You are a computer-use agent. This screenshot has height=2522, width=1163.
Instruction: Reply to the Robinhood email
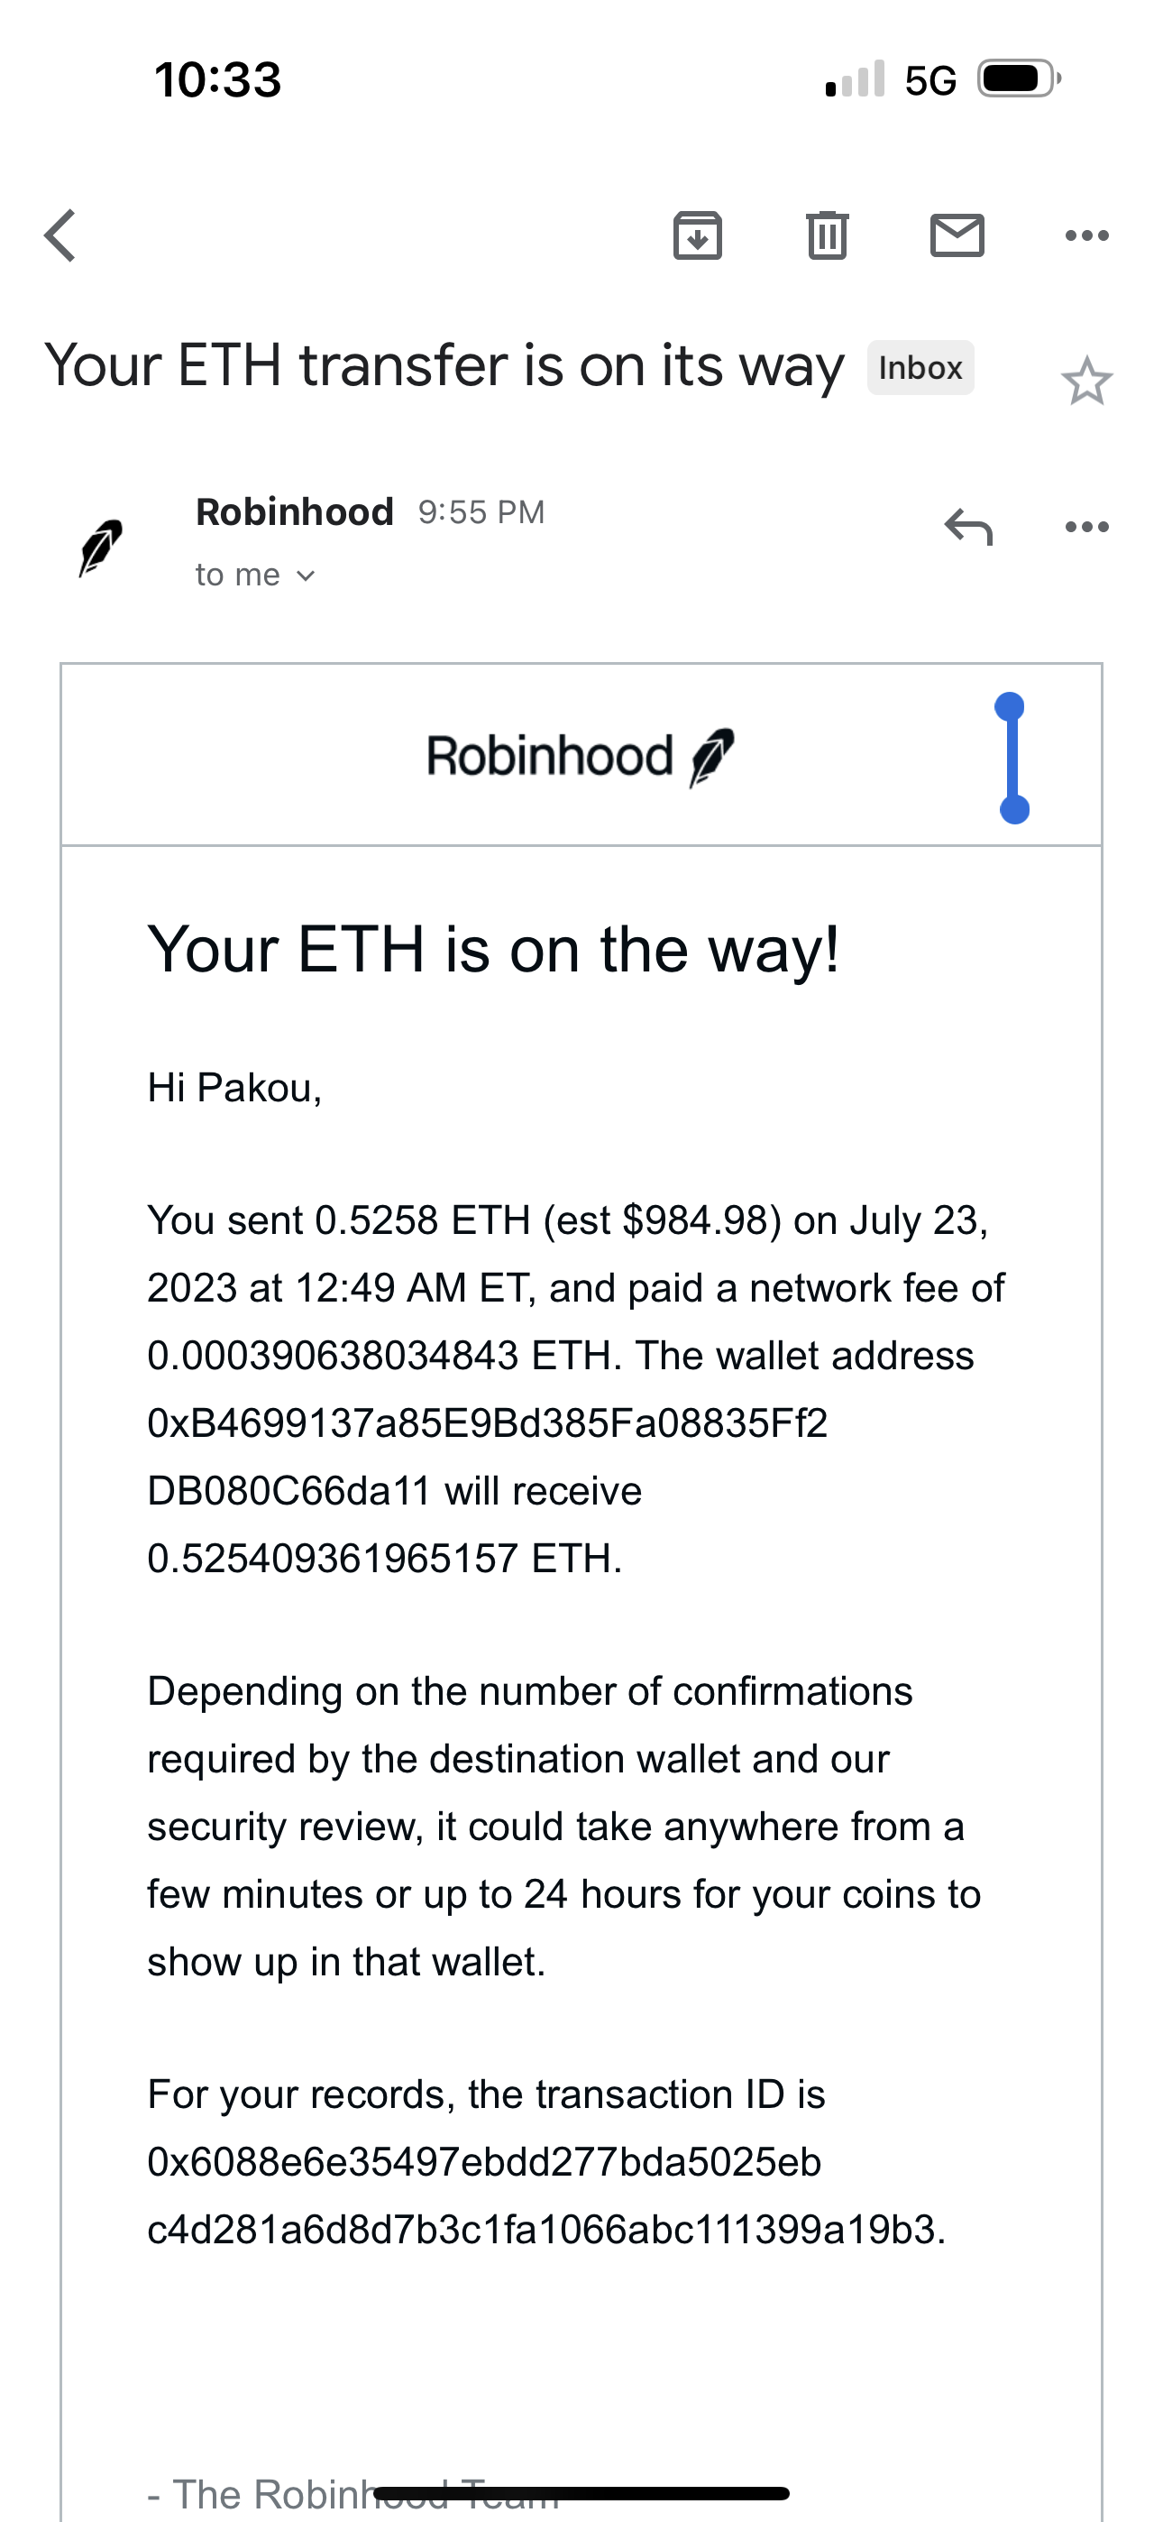click(968, 527)
